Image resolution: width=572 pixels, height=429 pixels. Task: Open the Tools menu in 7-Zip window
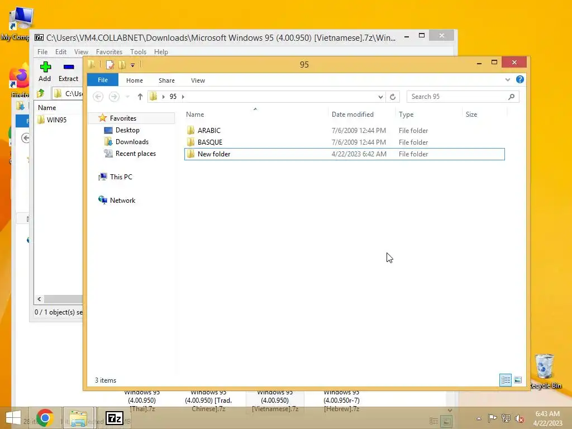pos(139,52)
